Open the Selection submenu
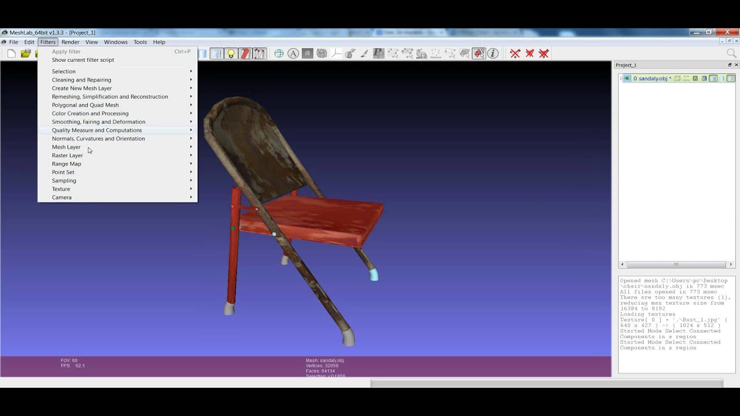This screenshot has width=740, height=416. [117, 71]
